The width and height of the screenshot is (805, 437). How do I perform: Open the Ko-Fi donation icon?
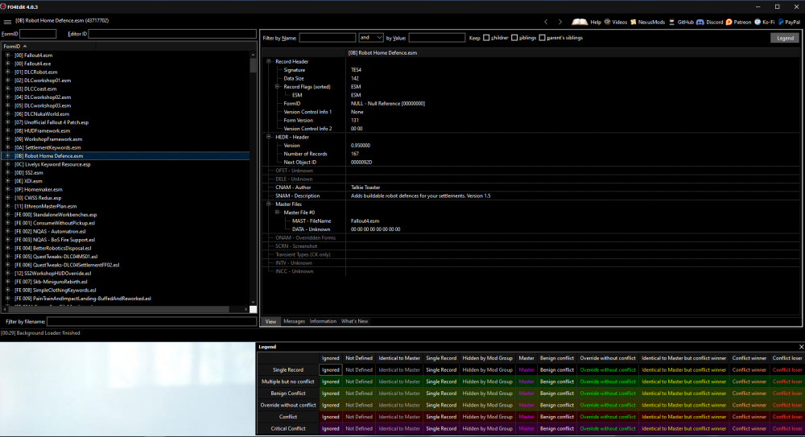click(x=758, y=22)
